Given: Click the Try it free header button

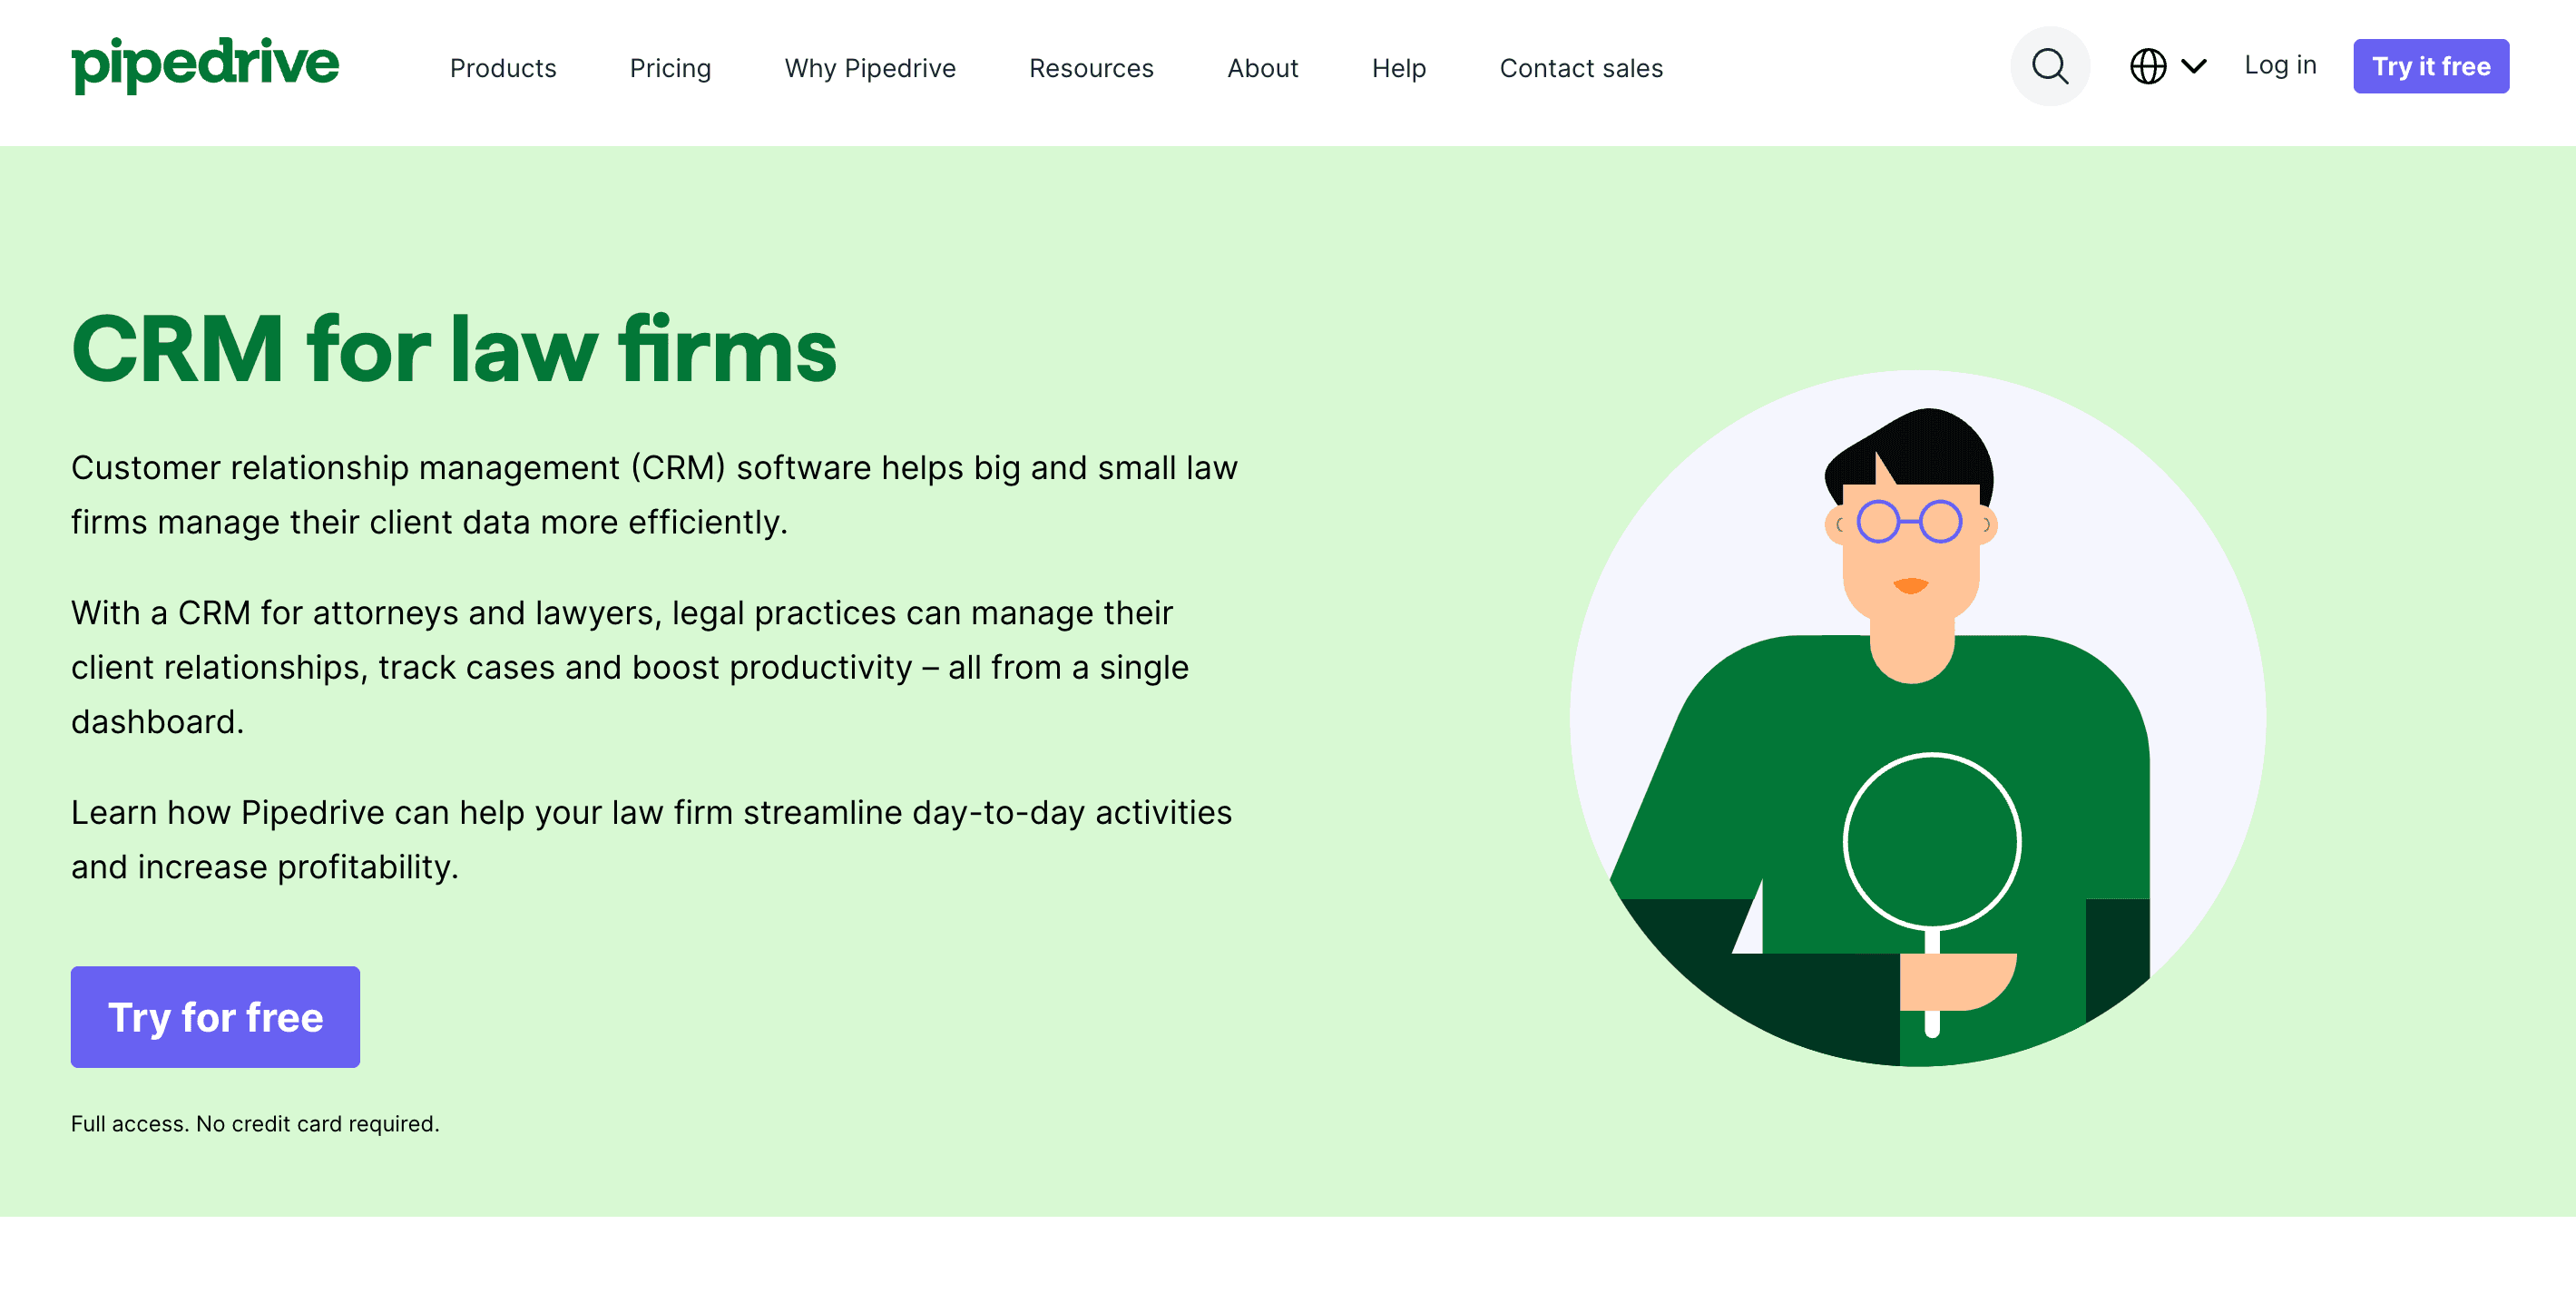Looking at the screenshot, I should click(x=2431, y=65).
